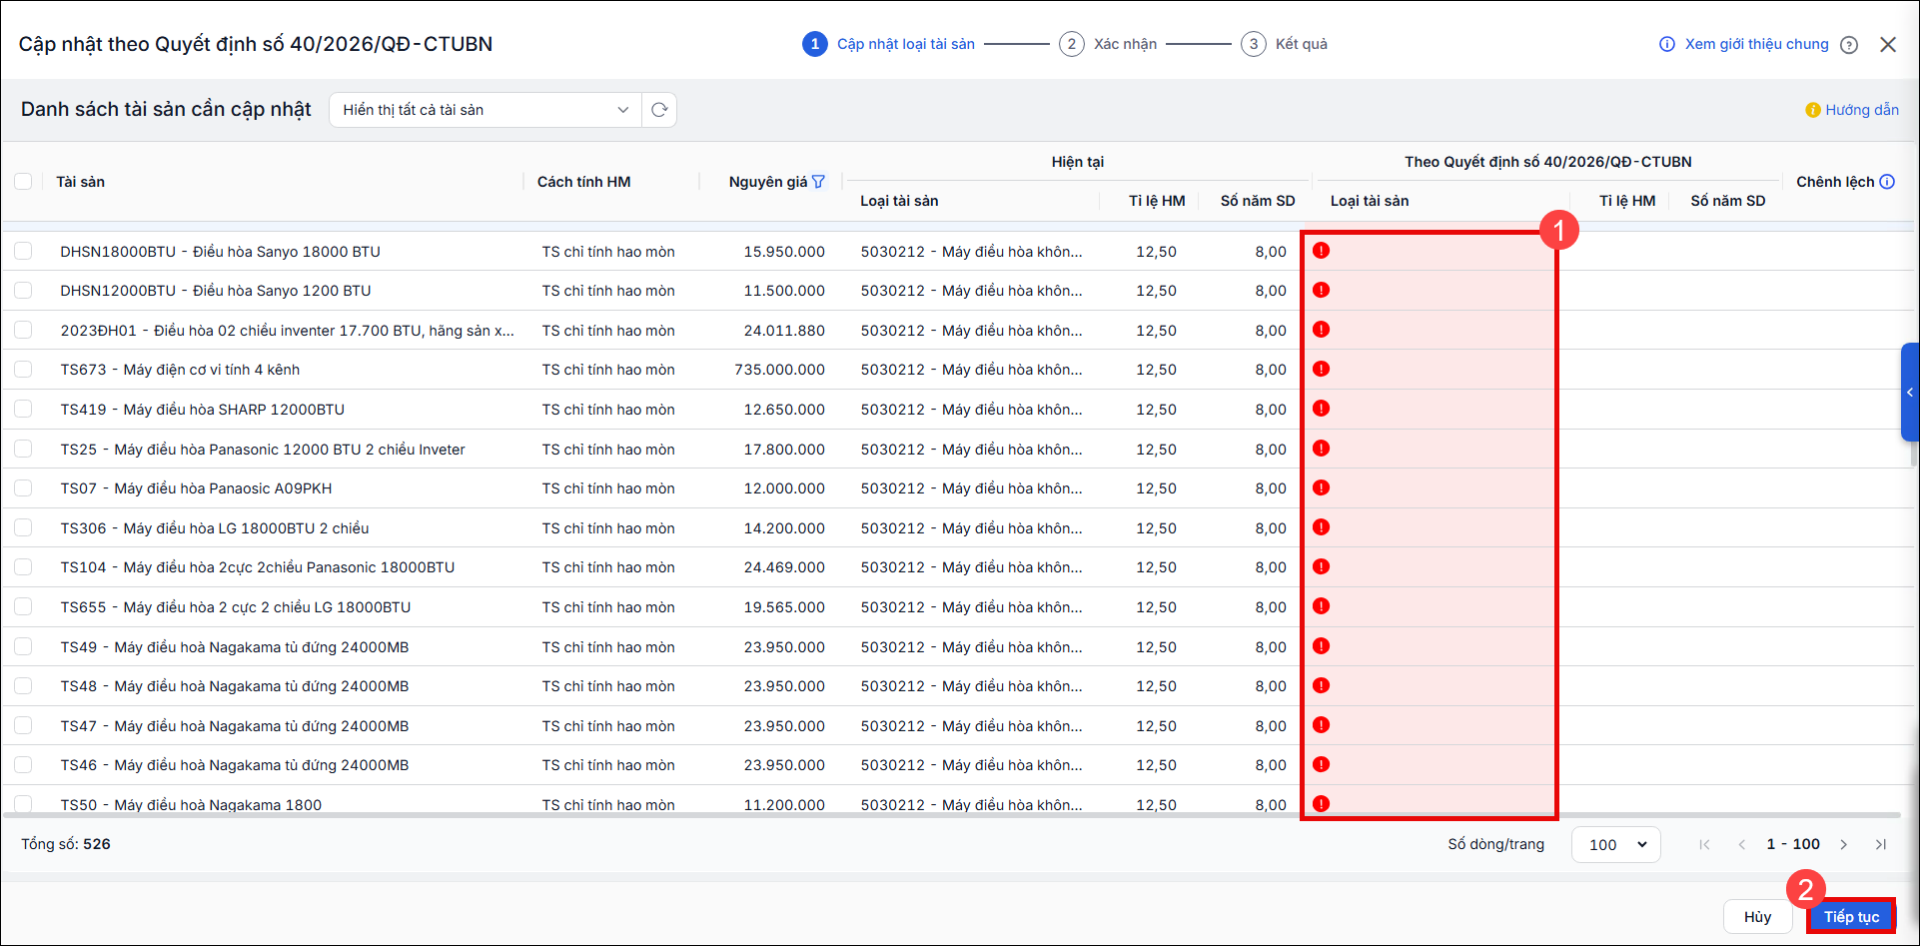Click the Hủy button

tap(1757, 917)
